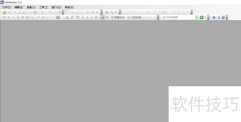Click the navigate forward view arrow
The height and width of the screenshot is (122, 241).
[97, 12]
